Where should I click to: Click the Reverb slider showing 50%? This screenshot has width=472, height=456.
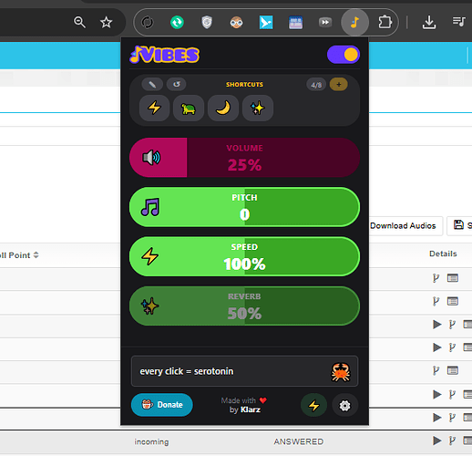pyautogui.click(x=245, y=306)
